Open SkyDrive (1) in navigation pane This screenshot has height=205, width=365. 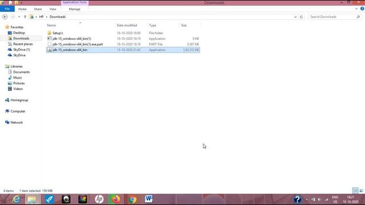[22, 50]
